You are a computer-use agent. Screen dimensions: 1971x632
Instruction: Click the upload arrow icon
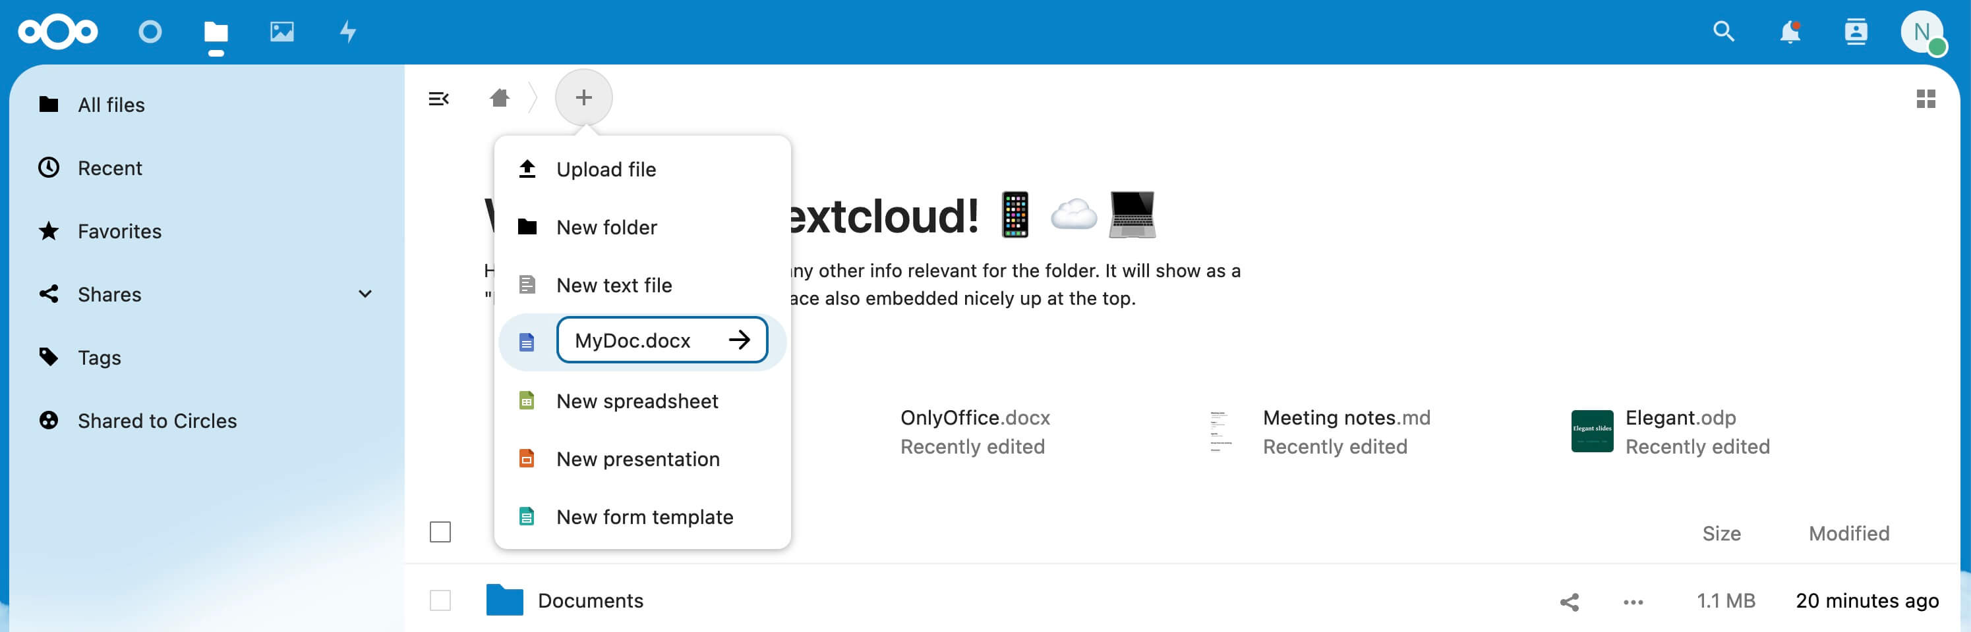527,169
